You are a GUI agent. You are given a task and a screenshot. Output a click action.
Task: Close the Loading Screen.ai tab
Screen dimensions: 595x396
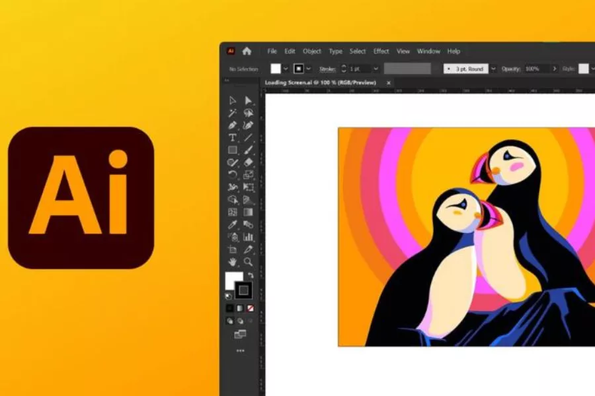(x=389, y=82)
